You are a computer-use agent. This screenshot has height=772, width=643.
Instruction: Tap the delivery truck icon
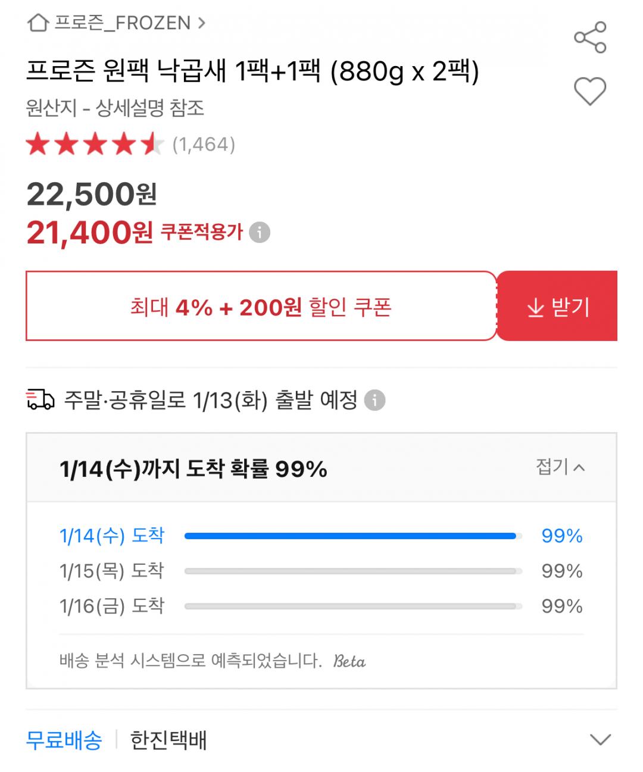[40, 399]
